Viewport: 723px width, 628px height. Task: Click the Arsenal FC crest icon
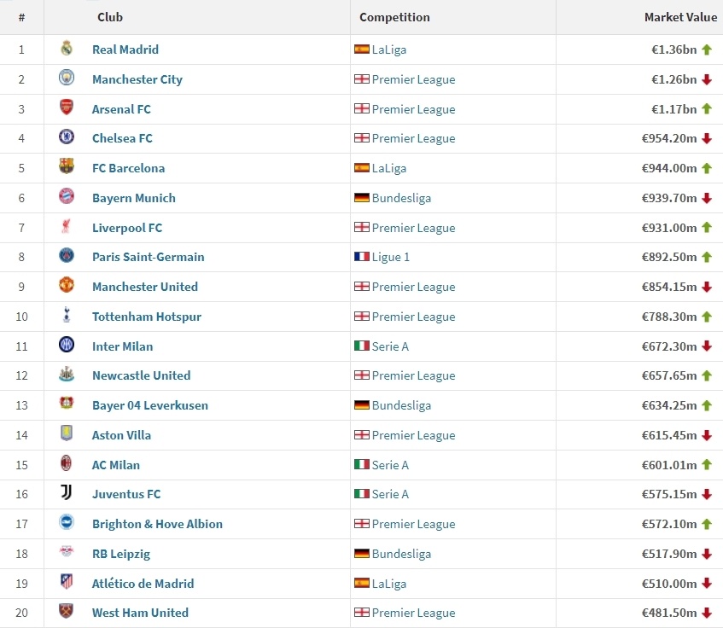(x=67, y=108)
